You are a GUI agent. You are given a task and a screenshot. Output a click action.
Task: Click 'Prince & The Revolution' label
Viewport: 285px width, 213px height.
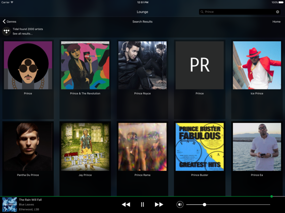(85, 94)
